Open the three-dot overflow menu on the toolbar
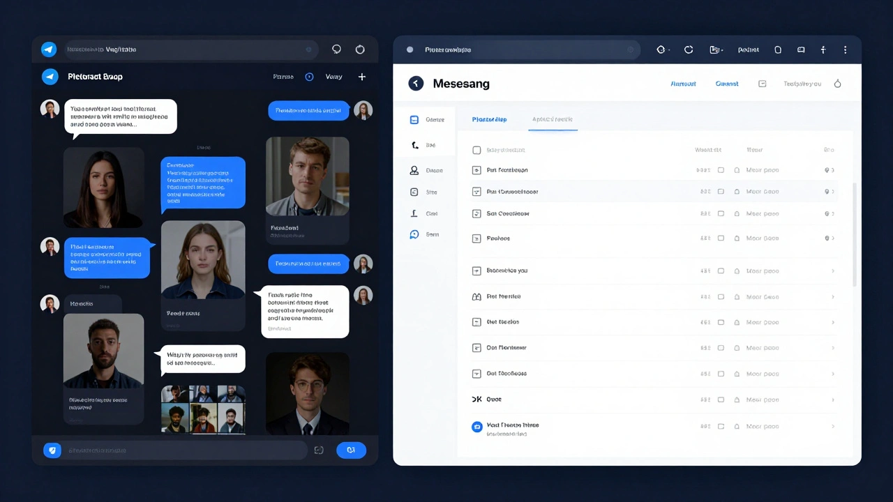The width and height of the screenshot is (893, 502). [x=845, y=50]
